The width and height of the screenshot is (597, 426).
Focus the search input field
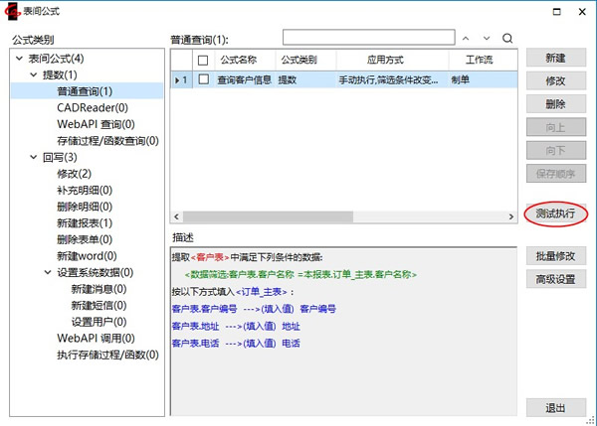pos(367,38)
